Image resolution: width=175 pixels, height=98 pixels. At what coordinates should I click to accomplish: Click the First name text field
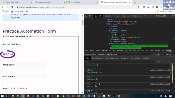(30, 65)
